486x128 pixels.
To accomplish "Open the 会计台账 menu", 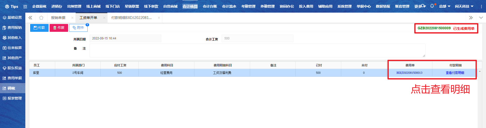I will (210, 6).
